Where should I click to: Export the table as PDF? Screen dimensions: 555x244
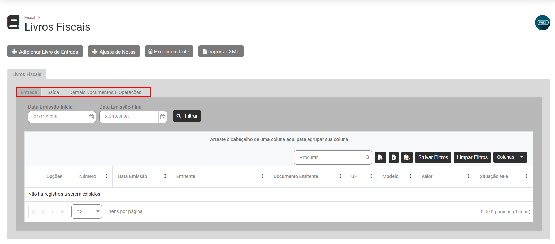[x=380, y=157]
